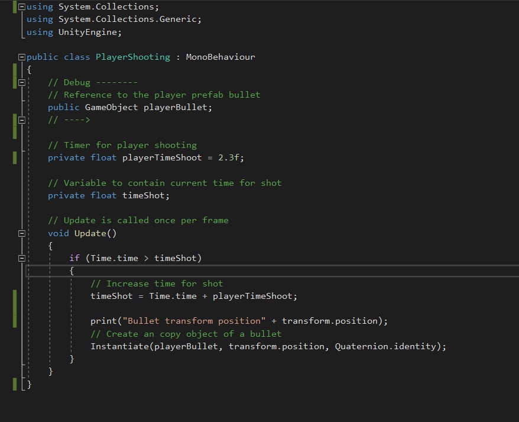Click the text 'using System.Collections;'
The height and width of the screenshot is (422, 519).
point(93,7)
